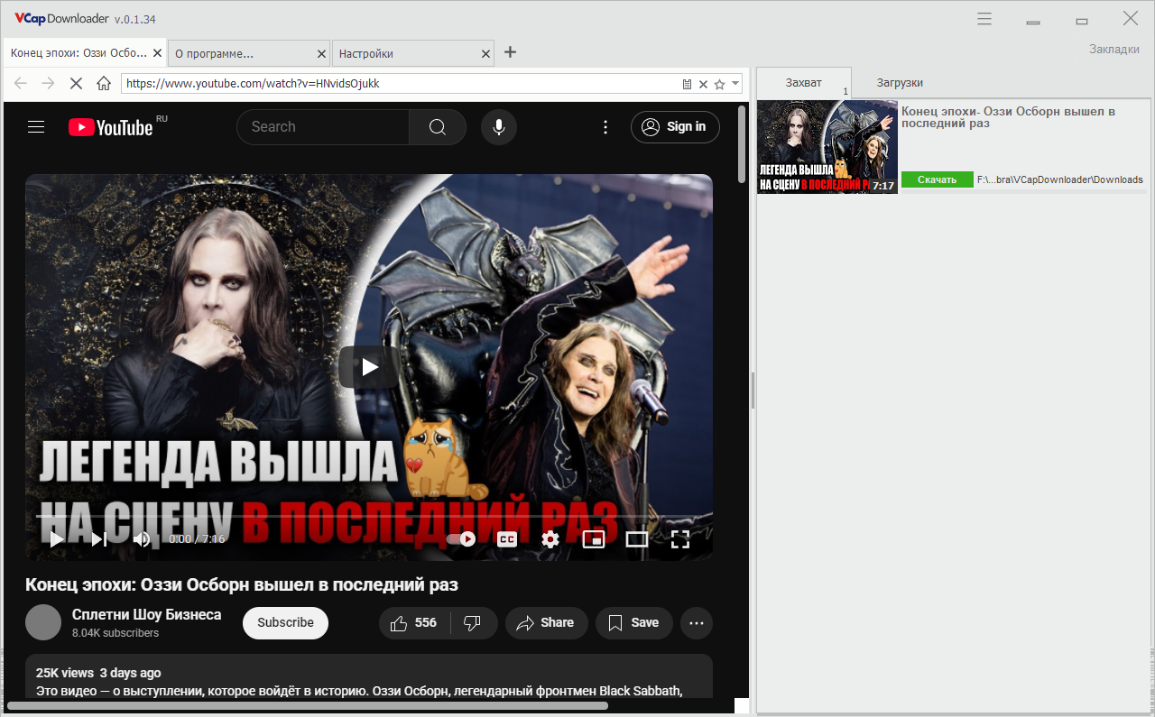
Task: Switch to the Загрузки tab
Action: 900,82
